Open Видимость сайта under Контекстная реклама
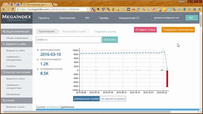The height and width of the screenshot is (114, 203). [x=15, y=79]
